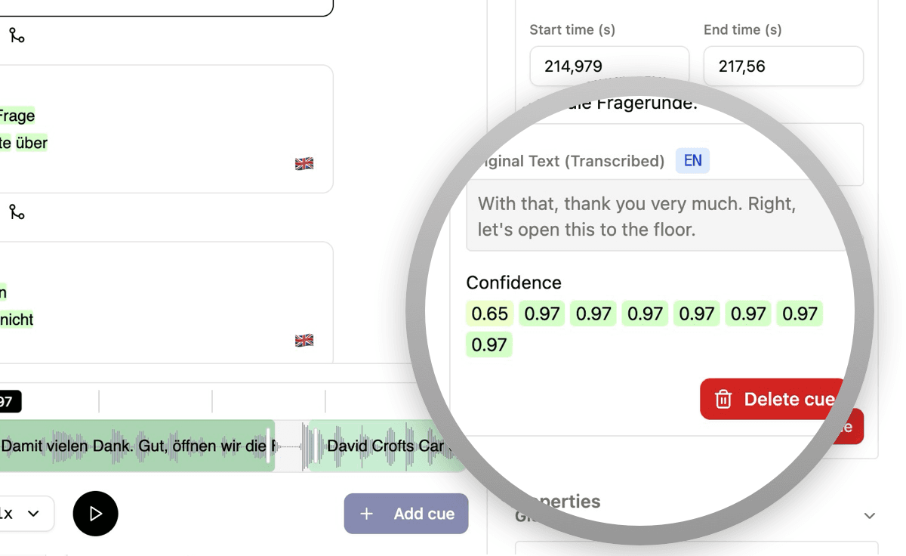Click the highlighted word "Frage"
This screenshot has width=906, height=556.
point(17,116)
